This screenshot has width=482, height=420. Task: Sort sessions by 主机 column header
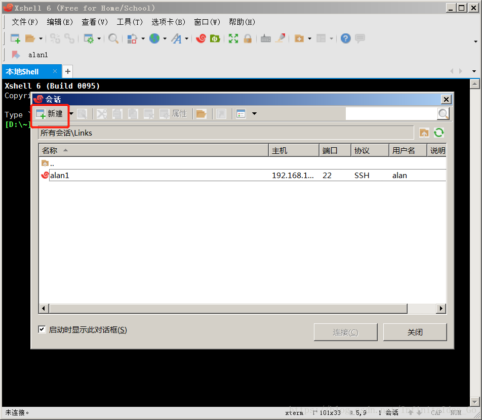294,150
